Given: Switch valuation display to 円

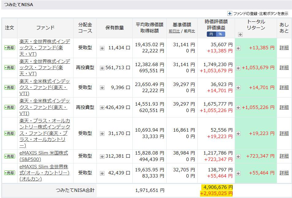Looking at the screenshot, I should [x=211, y=34].
